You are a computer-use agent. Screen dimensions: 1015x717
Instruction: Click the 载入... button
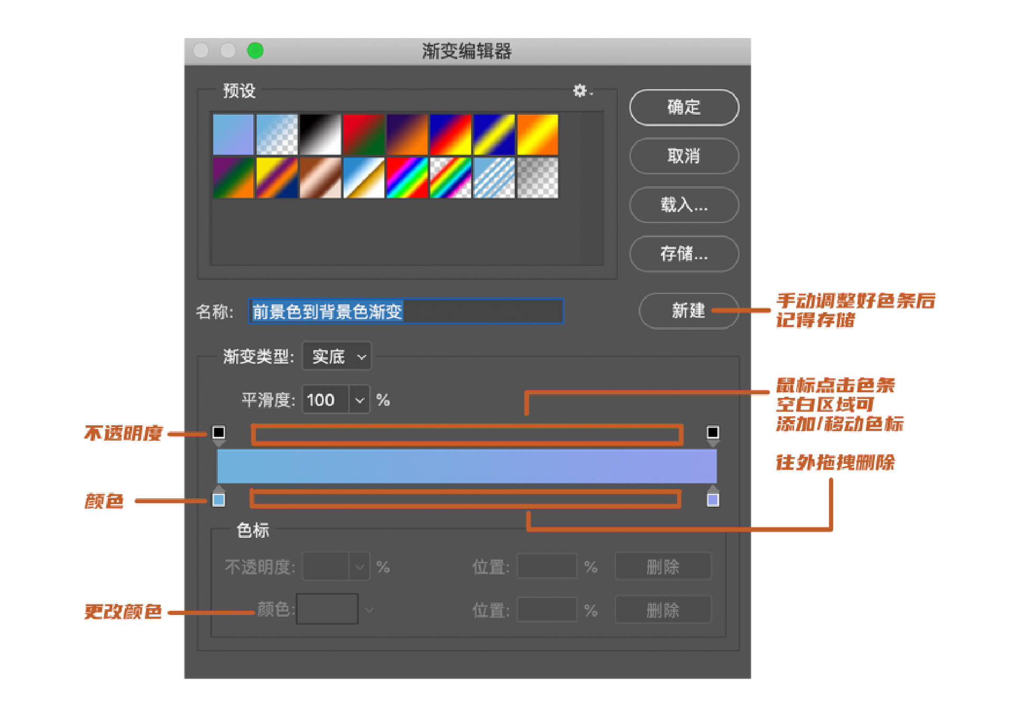684,204
